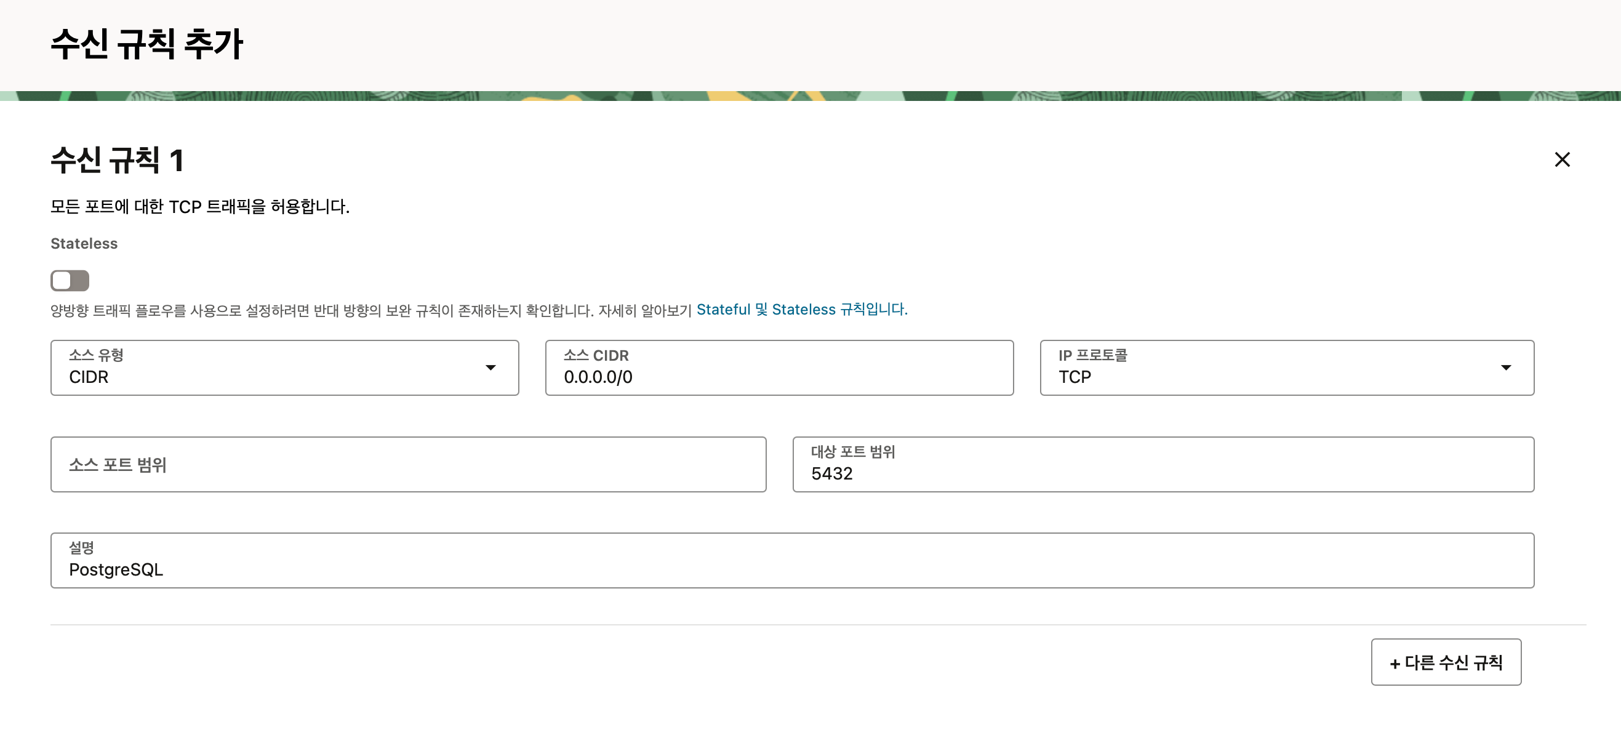Focus the 소스 CIDR field with 0.0.0.0/0
The width and height of the screenshot is (1621, 735).
tap(778, 376)
